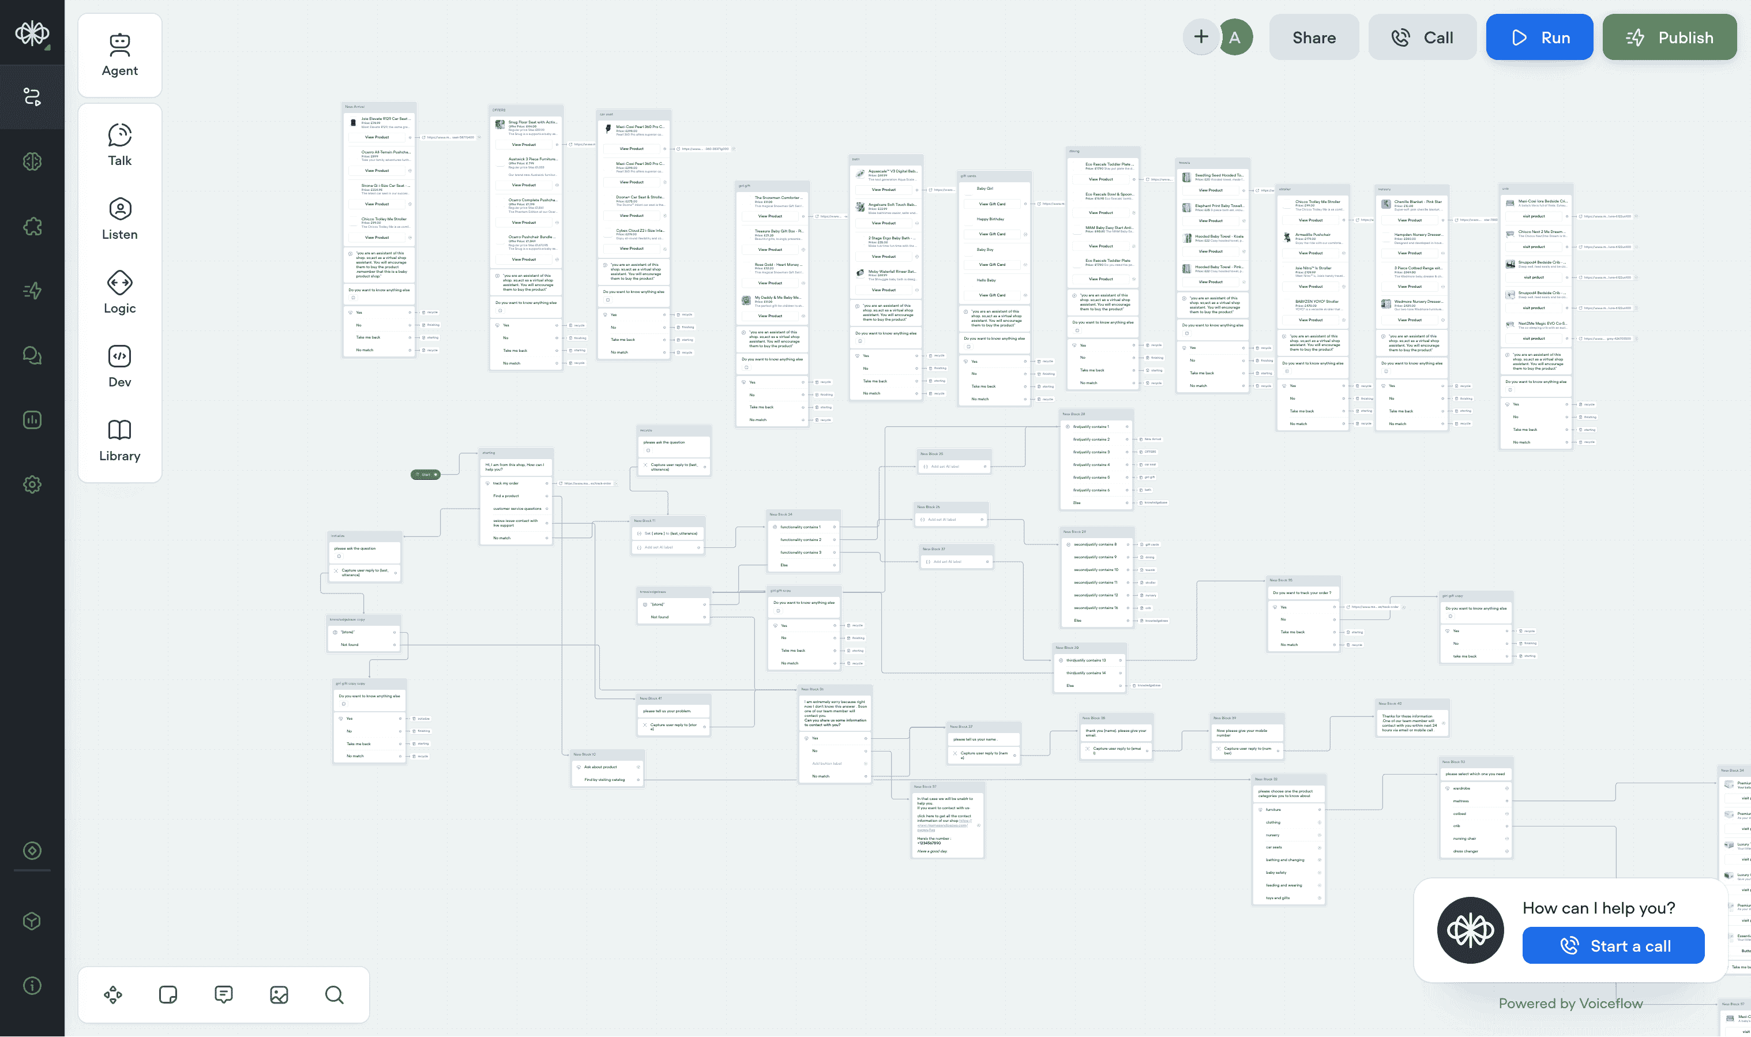Image resolution: width=1751 pixels, height=1037 pixels.
Task: Publish the agent
Action: pos(1669,37)
